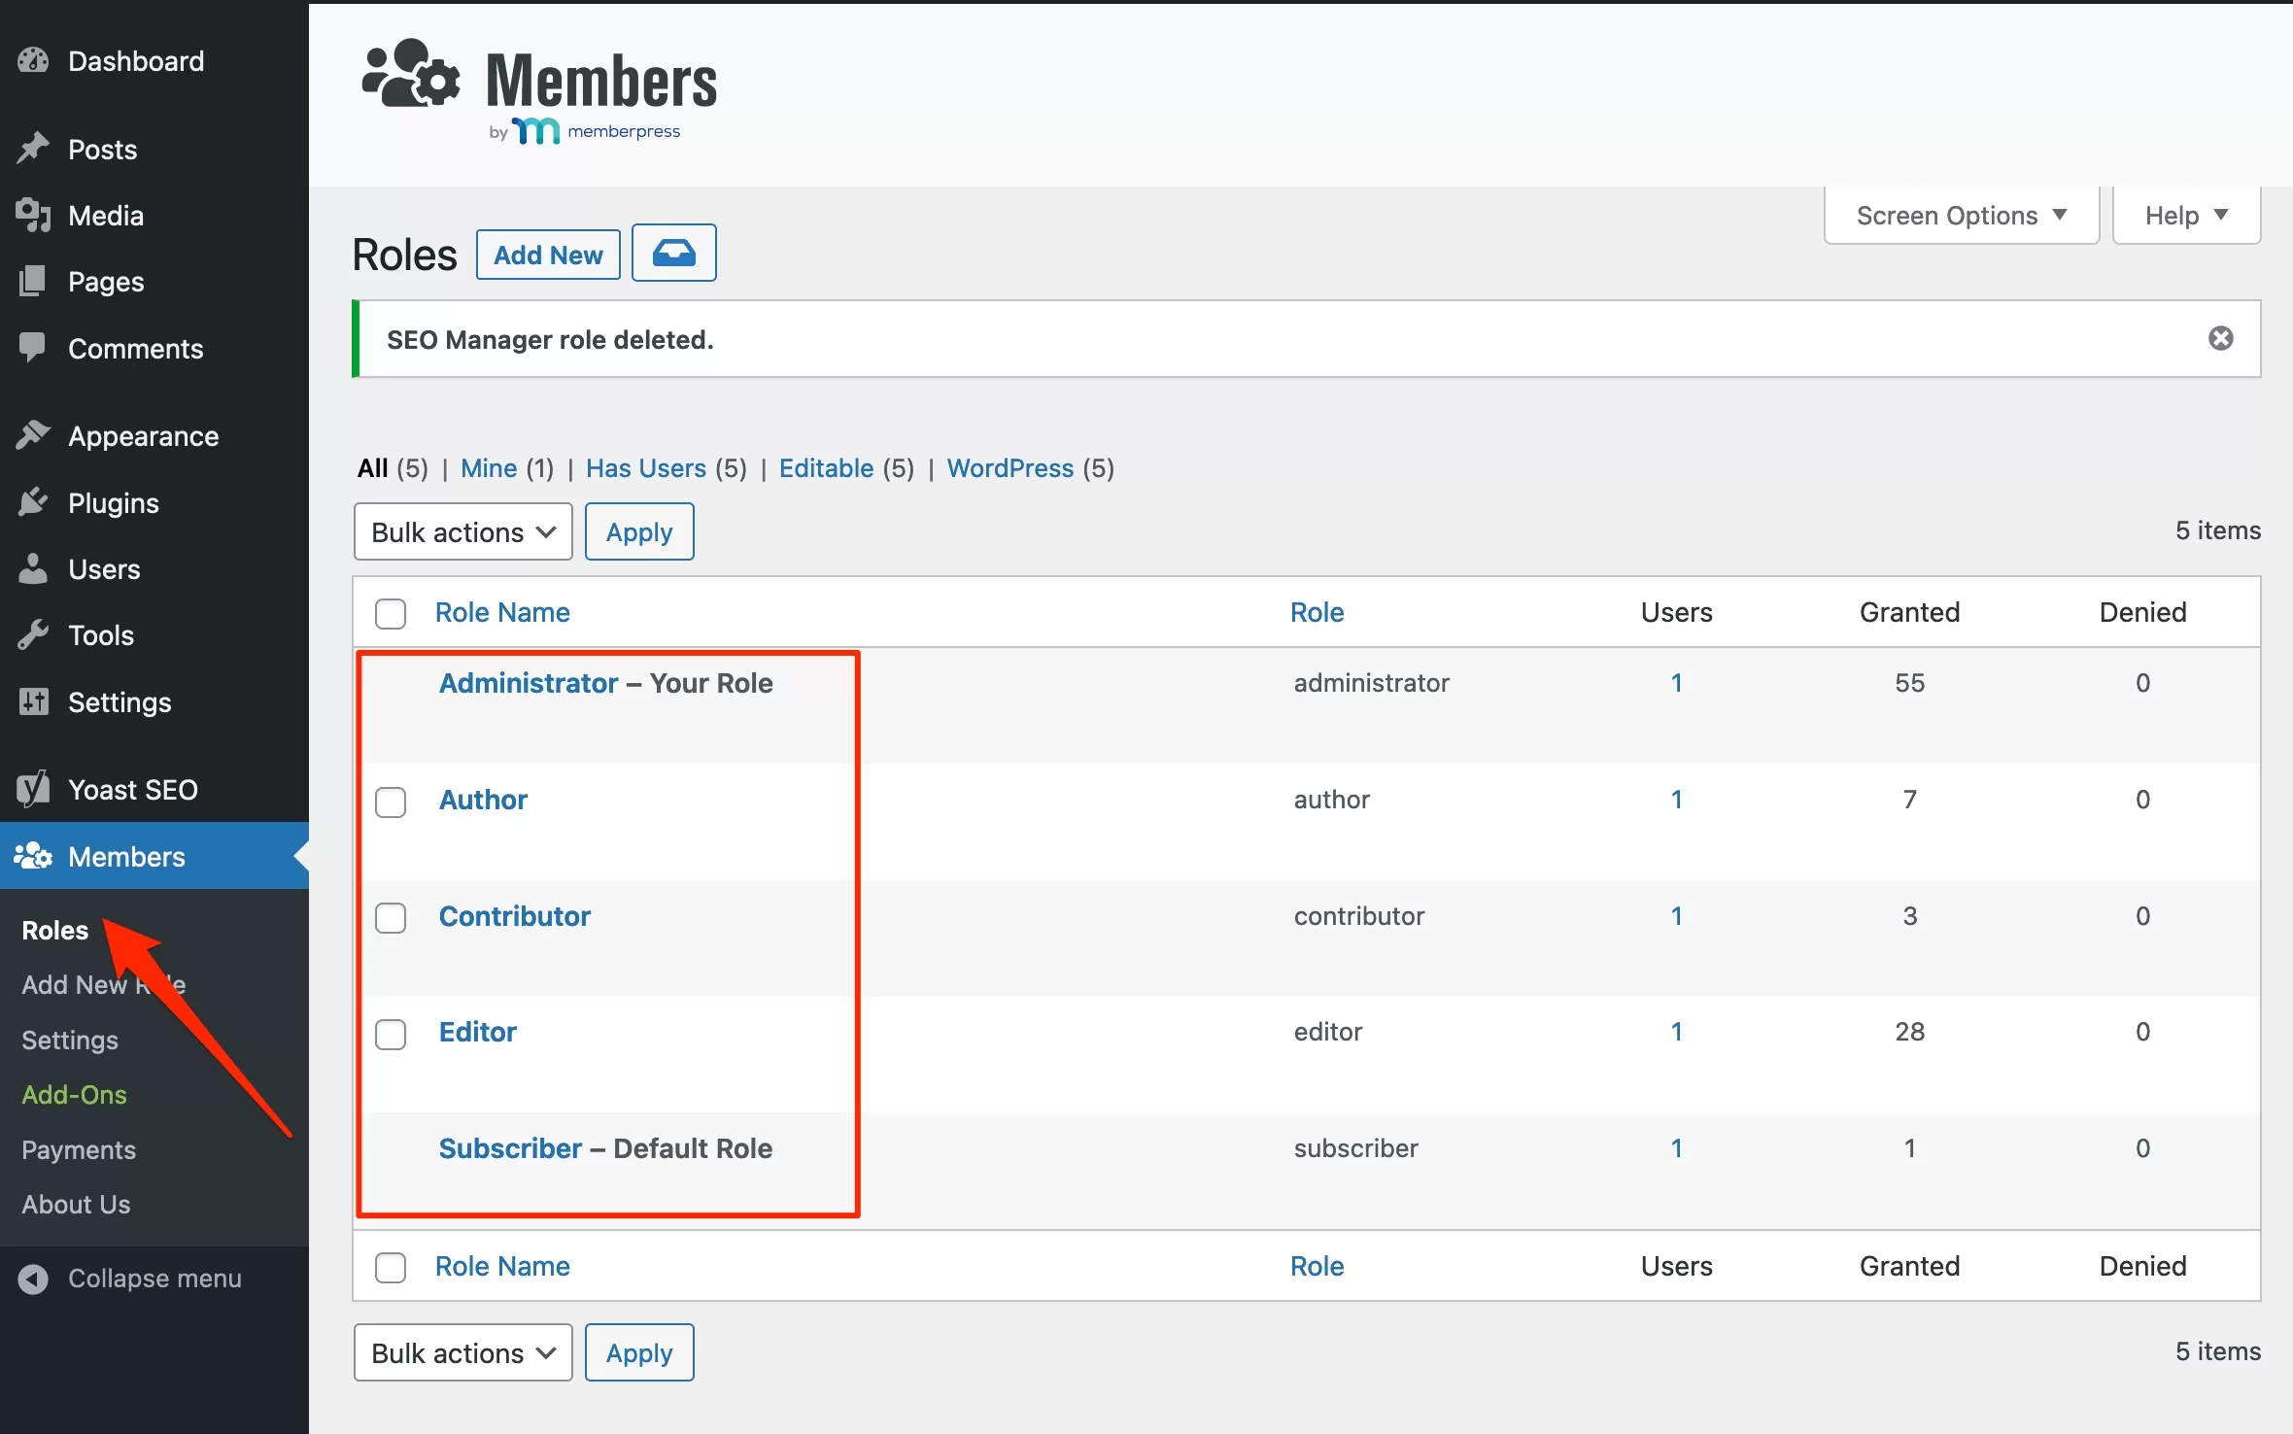The image size is (2293, 1434).
Task: Open the bottom Bulk actions dropdown
Action: point(463,1352)
